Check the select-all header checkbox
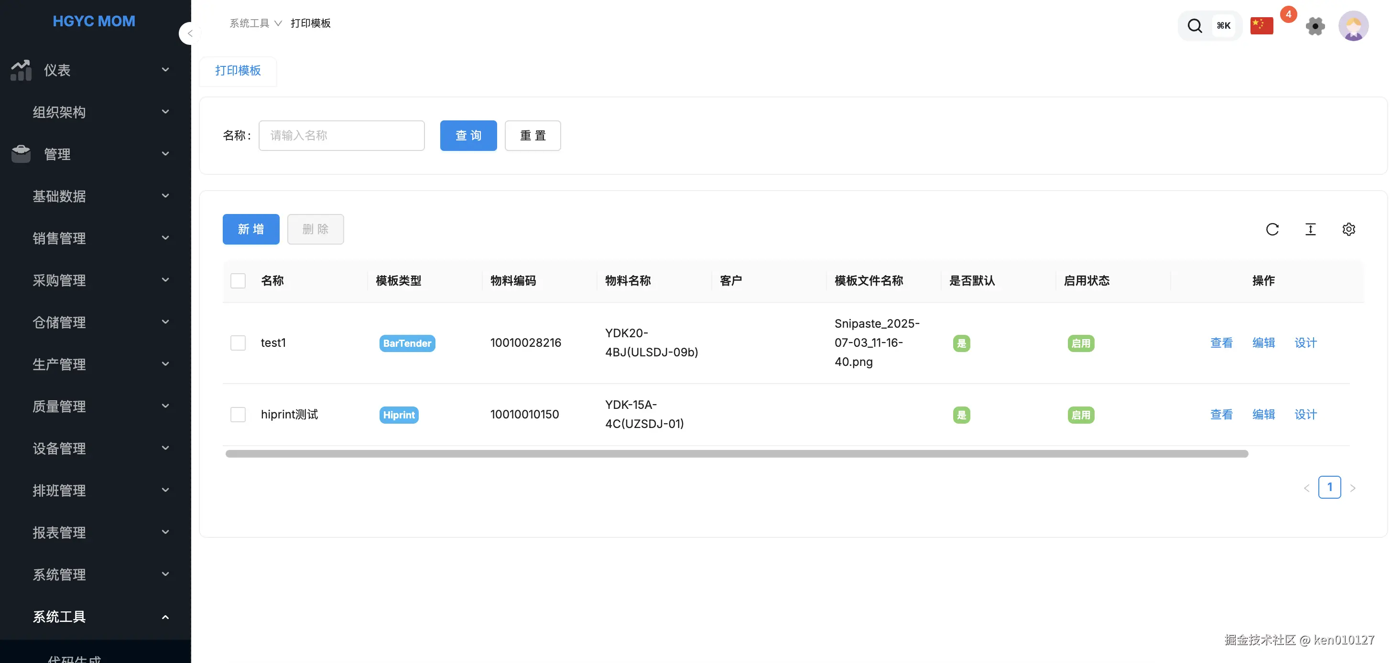The width and height of the screenshot is (1391, 663). [x=238, y=280]
